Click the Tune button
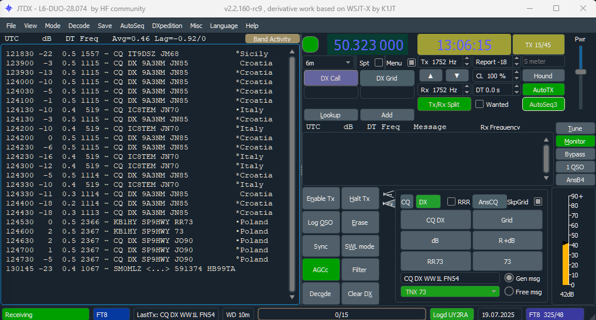This screenshot has height=320, width=596. [575, 128]
